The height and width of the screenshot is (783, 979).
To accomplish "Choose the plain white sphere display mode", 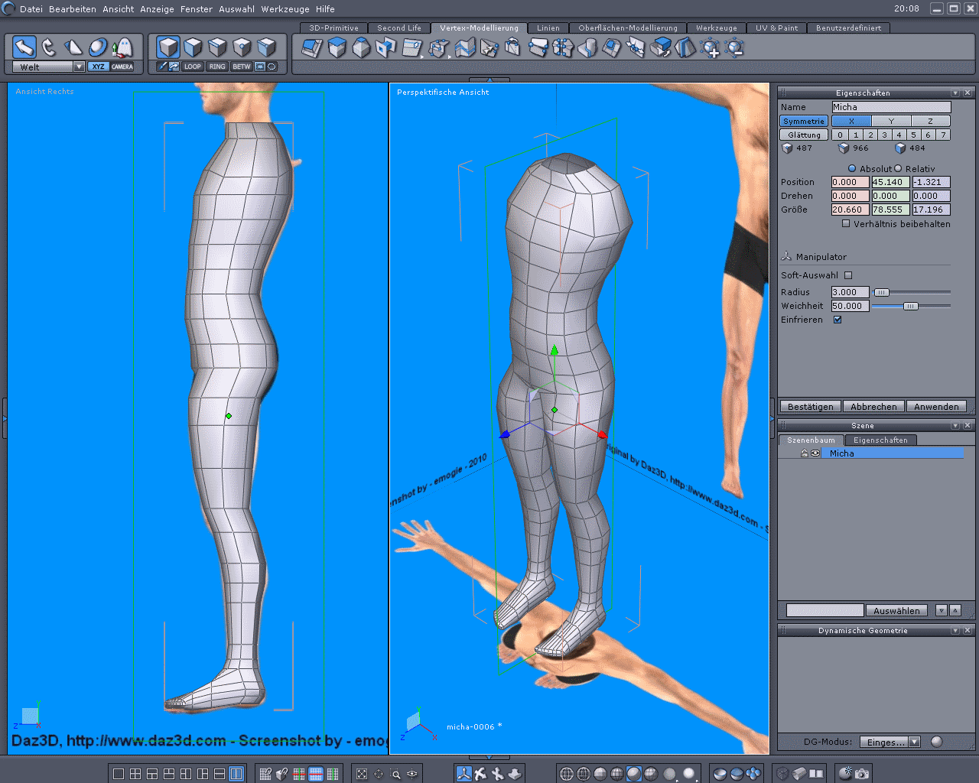I will [x=689, y=774].
